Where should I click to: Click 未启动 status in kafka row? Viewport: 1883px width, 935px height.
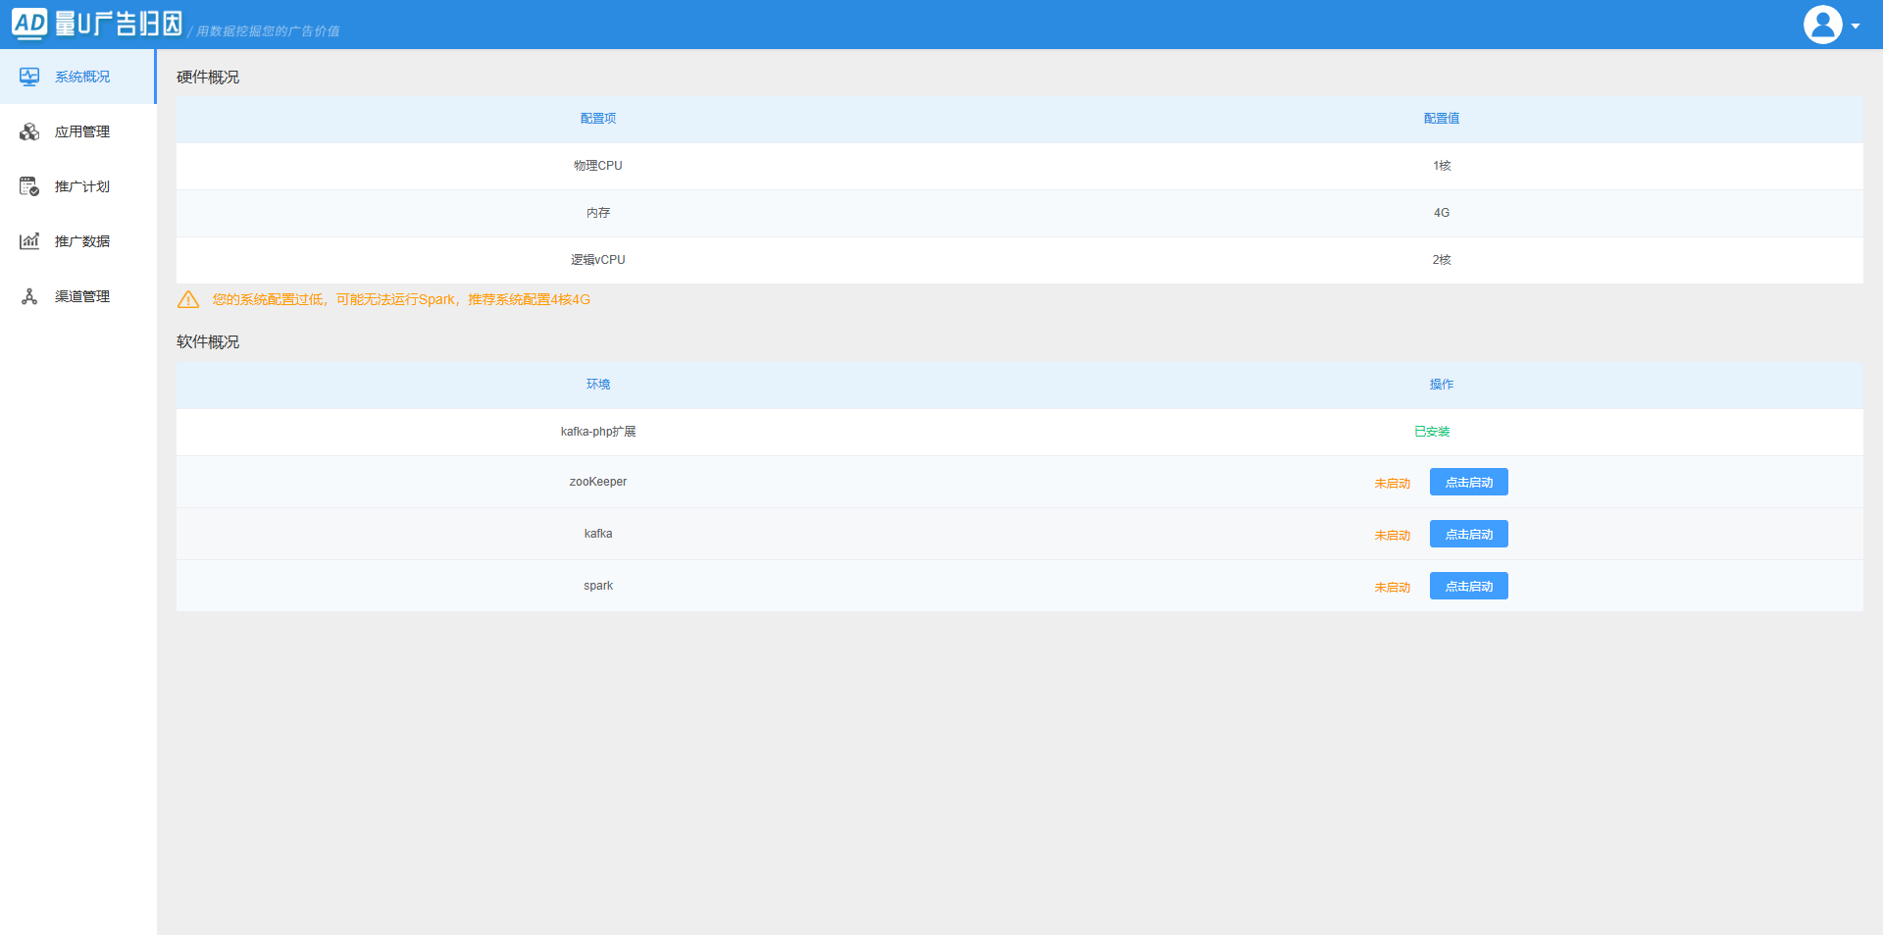pyautogui.click(x=1392, y=536)
